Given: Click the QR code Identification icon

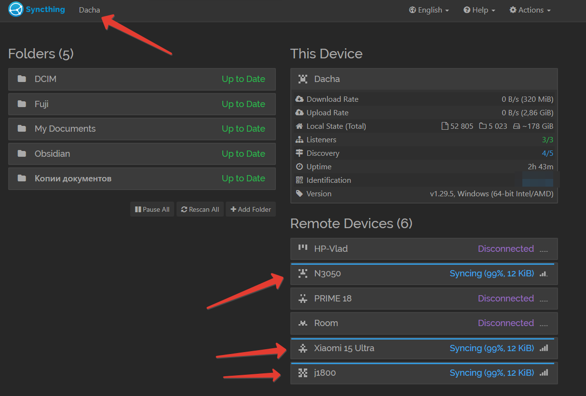Looking at the screenshot, I should [300, 180].
